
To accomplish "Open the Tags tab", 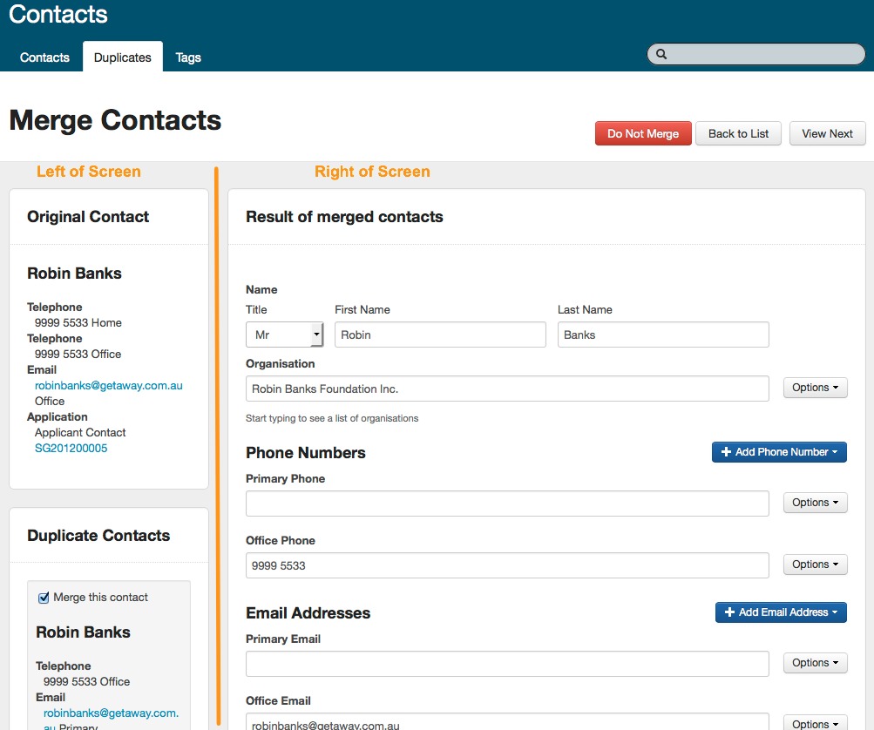I will pos(188,57).
